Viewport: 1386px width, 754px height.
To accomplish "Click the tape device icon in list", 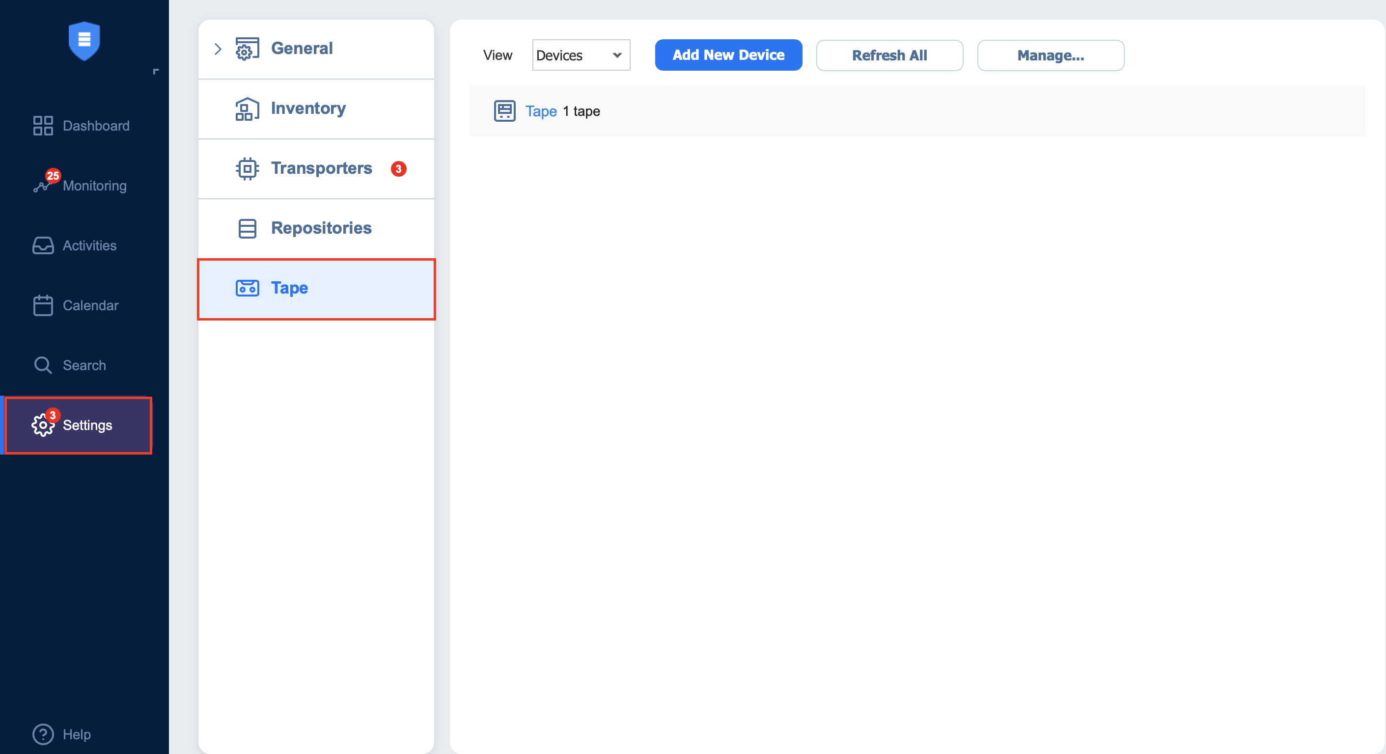I will 505,111.
